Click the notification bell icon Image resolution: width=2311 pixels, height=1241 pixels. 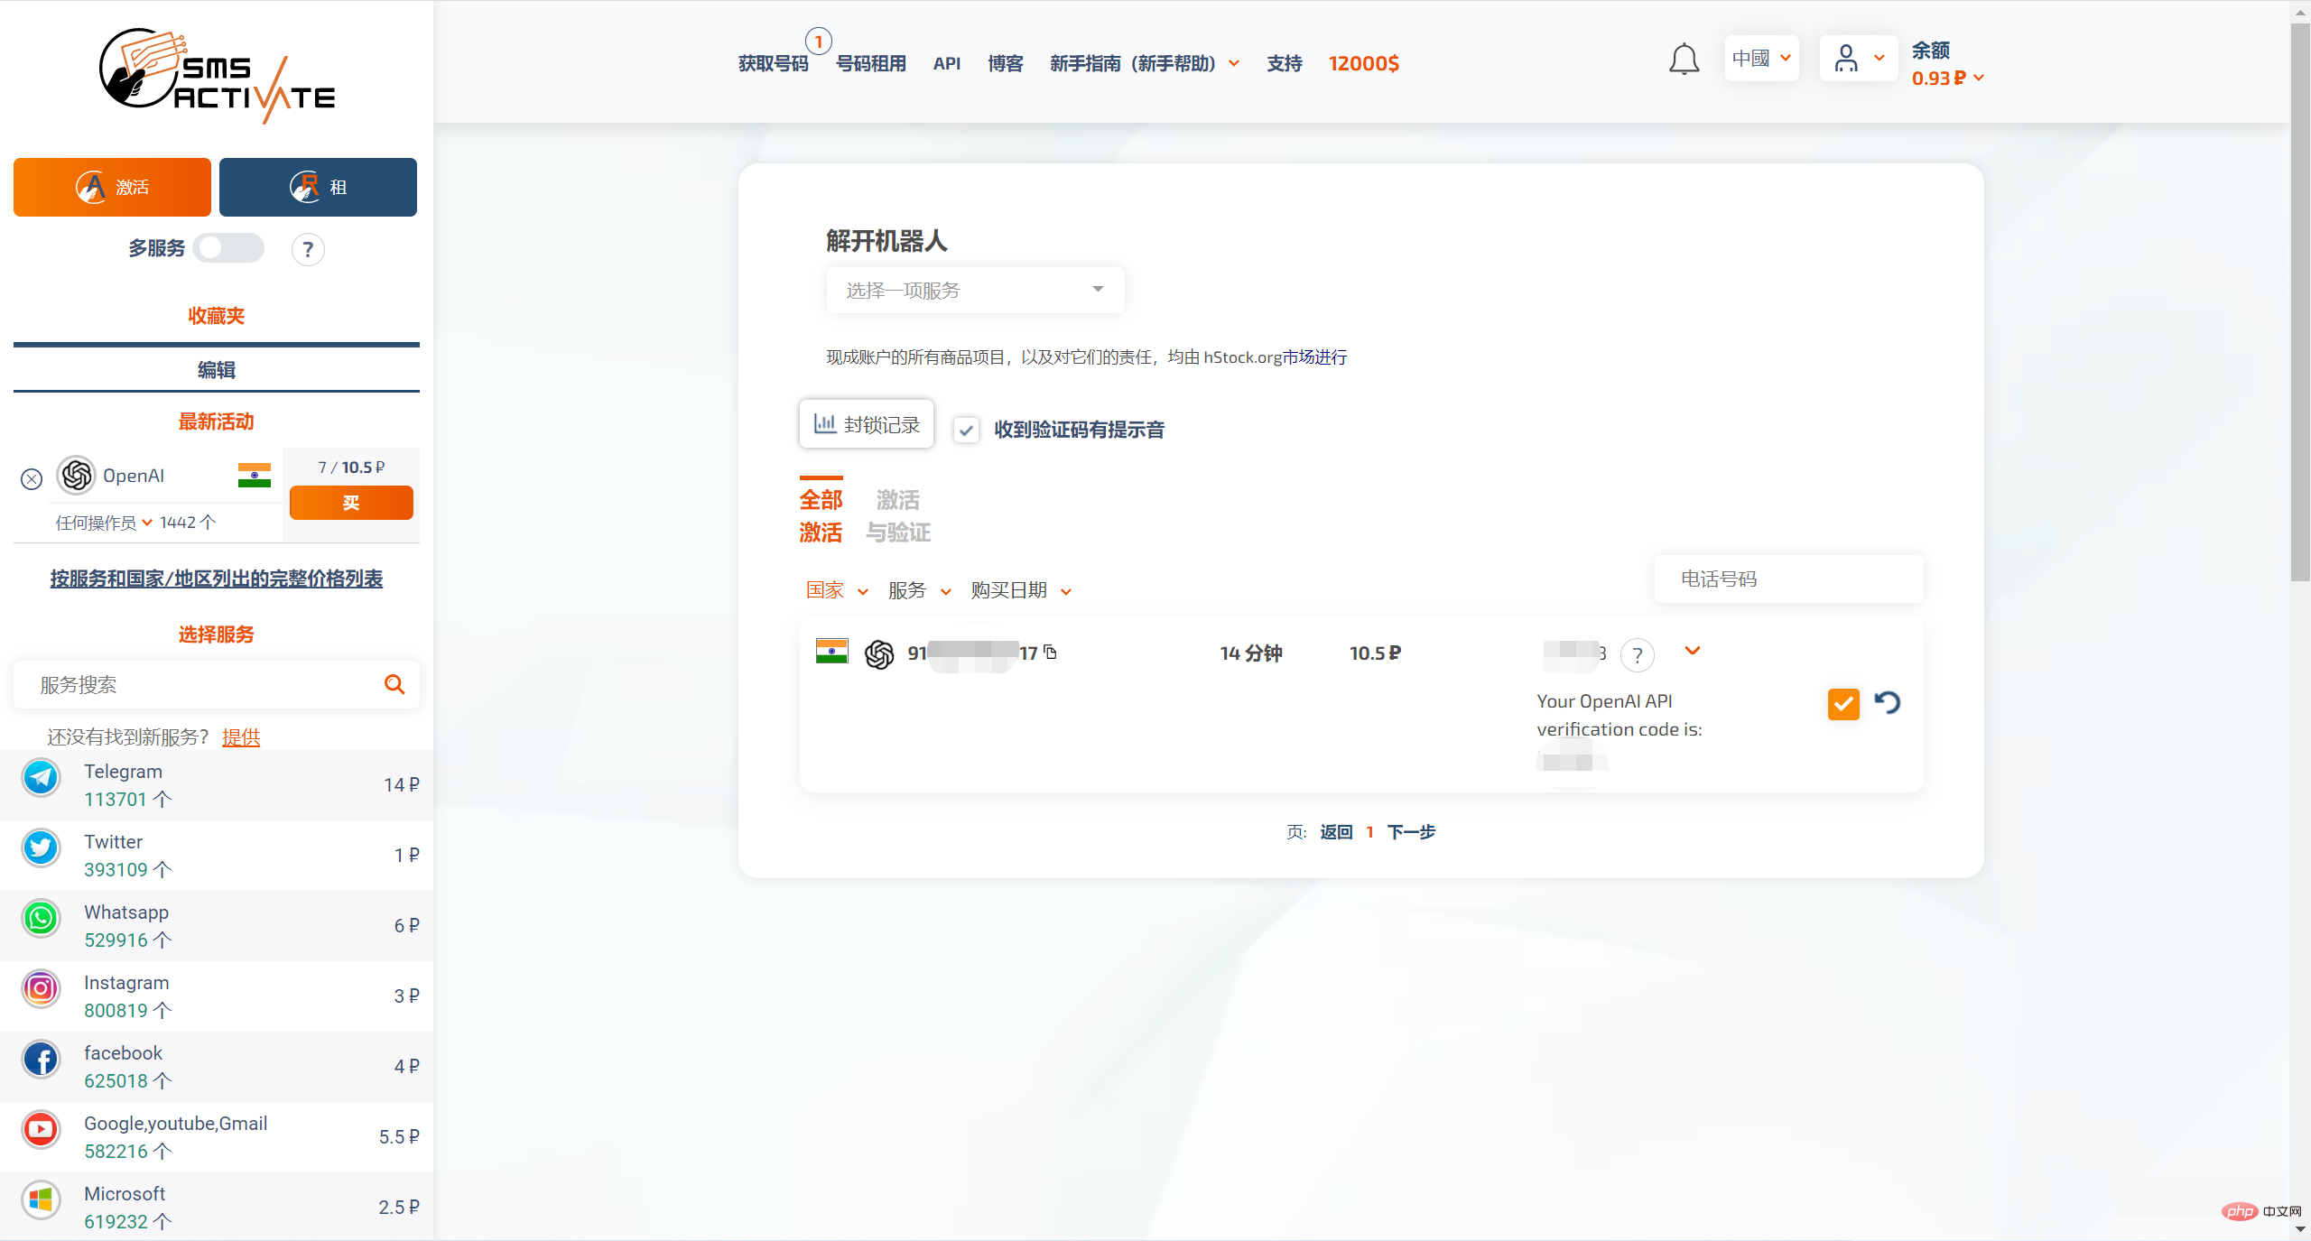pos(1681,62)
